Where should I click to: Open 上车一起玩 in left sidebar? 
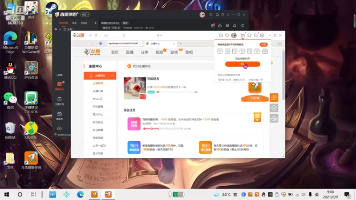[x=99, y=146]
